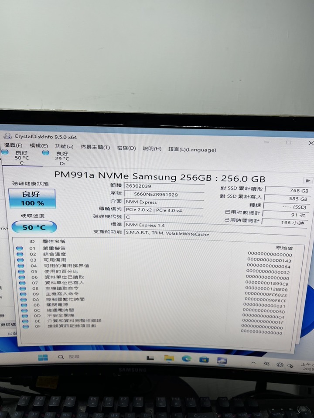Viewport: 314px width, 418px height.
Task: Click the status orb for attribute 0D
Action: click(25, 316)
